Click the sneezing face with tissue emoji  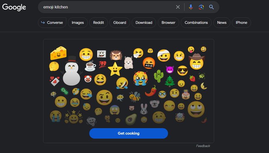coord(138,53)
